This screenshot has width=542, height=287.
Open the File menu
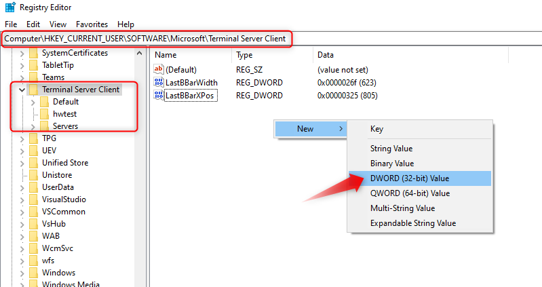click(11, 24)
